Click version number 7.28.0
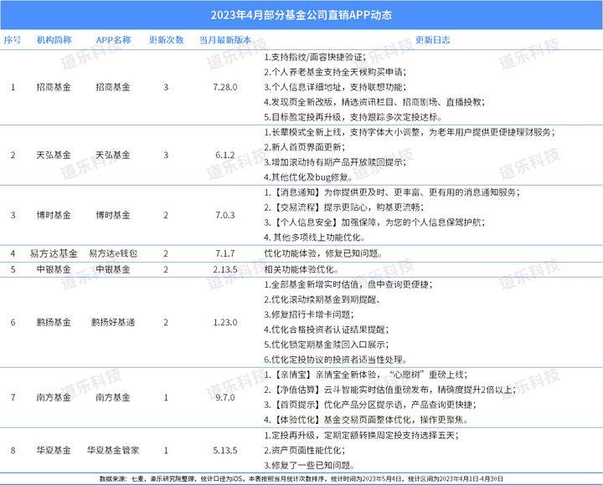Screen dimensions: 603x485 pos(225,87)
